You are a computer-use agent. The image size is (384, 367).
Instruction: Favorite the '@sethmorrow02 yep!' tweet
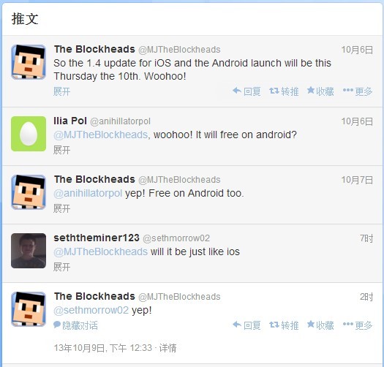click(320, 325)
